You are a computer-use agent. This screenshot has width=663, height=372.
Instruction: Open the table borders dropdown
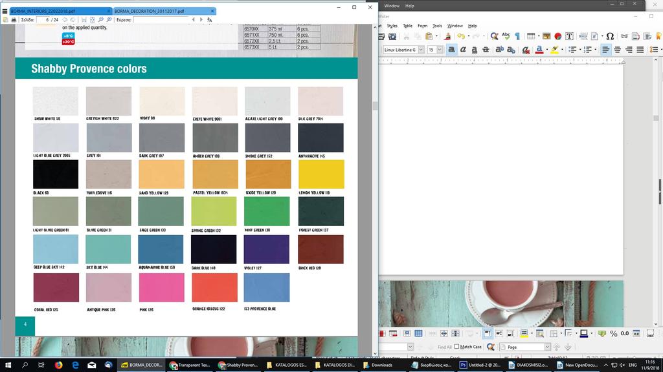click(561, 334)
